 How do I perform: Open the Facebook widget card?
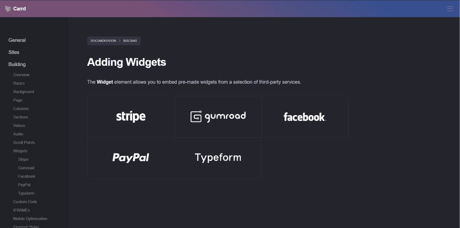click(305, 117)
